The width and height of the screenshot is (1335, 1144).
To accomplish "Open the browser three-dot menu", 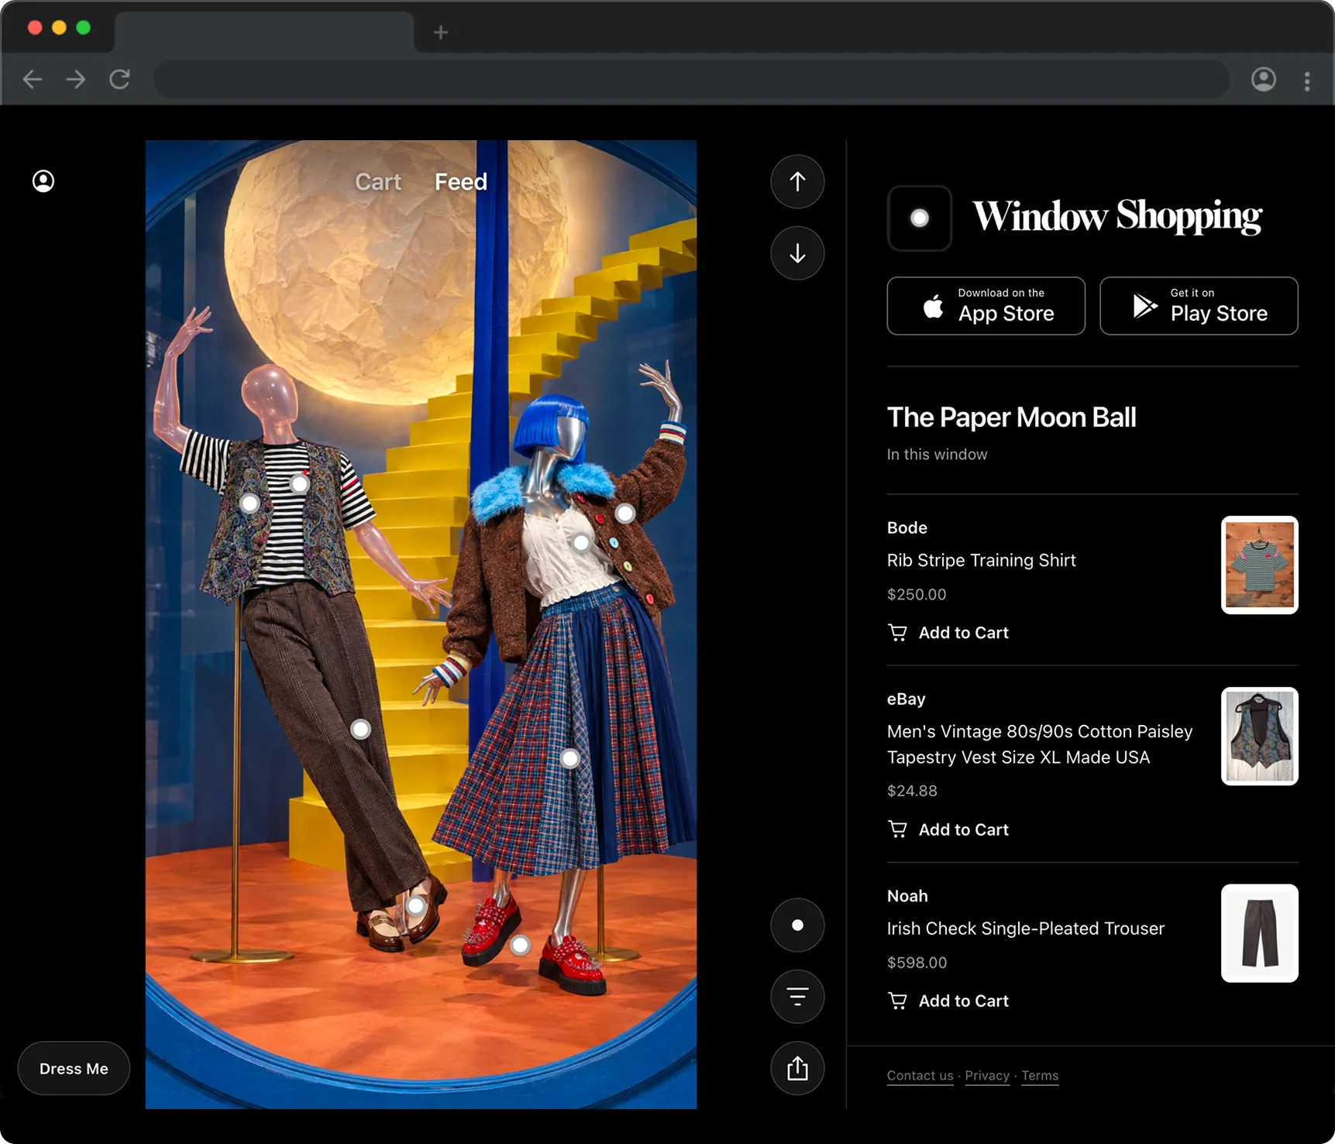I will (x=1307, y=81).
